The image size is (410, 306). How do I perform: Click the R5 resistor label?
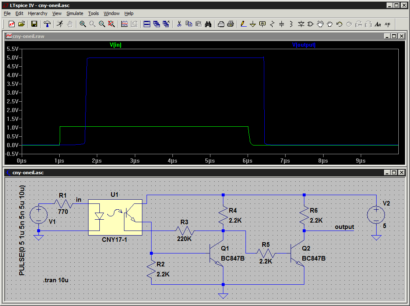pyautogui.click(x=266, y=245)
